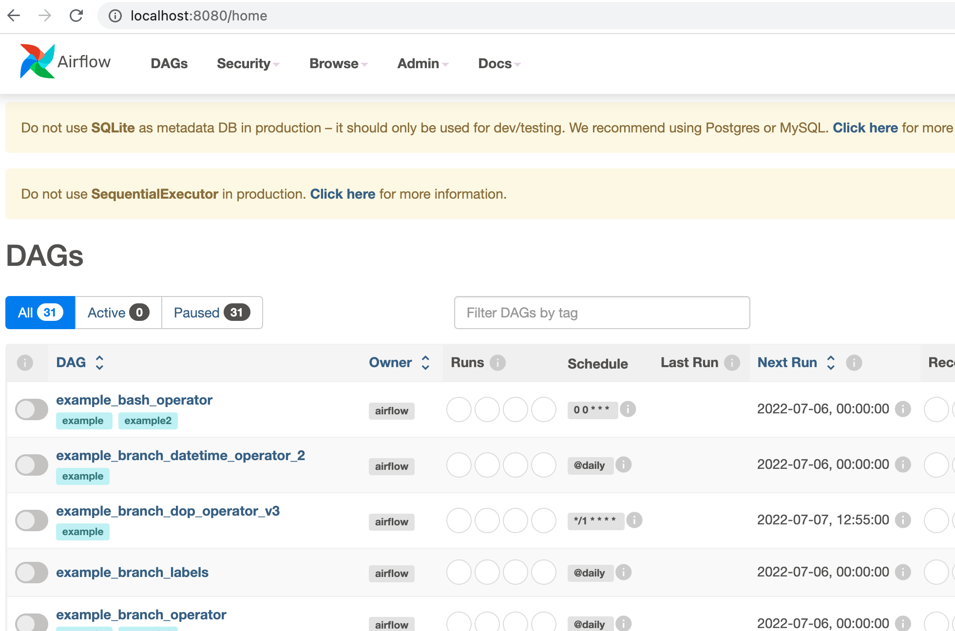Click airflow owner badge for example_branch_labels
Image resolution: width=955 pixels, height=631 pixels.
pos(392,574)
